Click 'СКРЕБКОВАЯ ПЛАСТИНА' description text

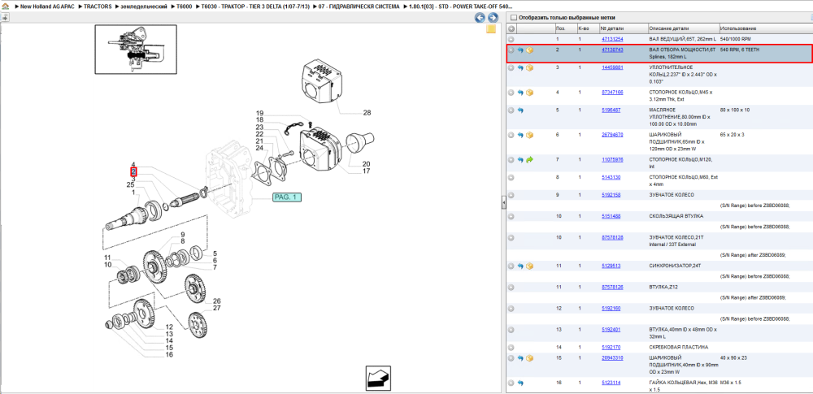678,347
